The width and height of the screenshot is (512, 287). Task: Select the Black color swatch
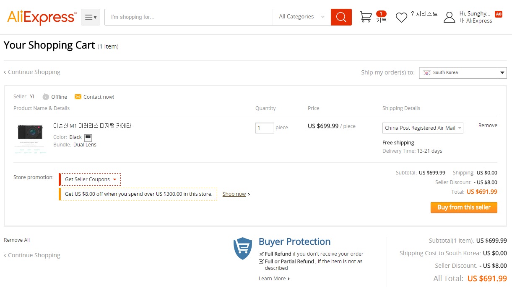(x=88, y=137)
